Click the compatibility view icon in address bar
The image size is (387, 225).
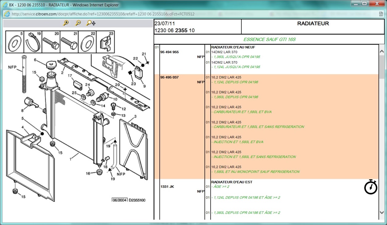pyautogui.click(x=381, y=14)
